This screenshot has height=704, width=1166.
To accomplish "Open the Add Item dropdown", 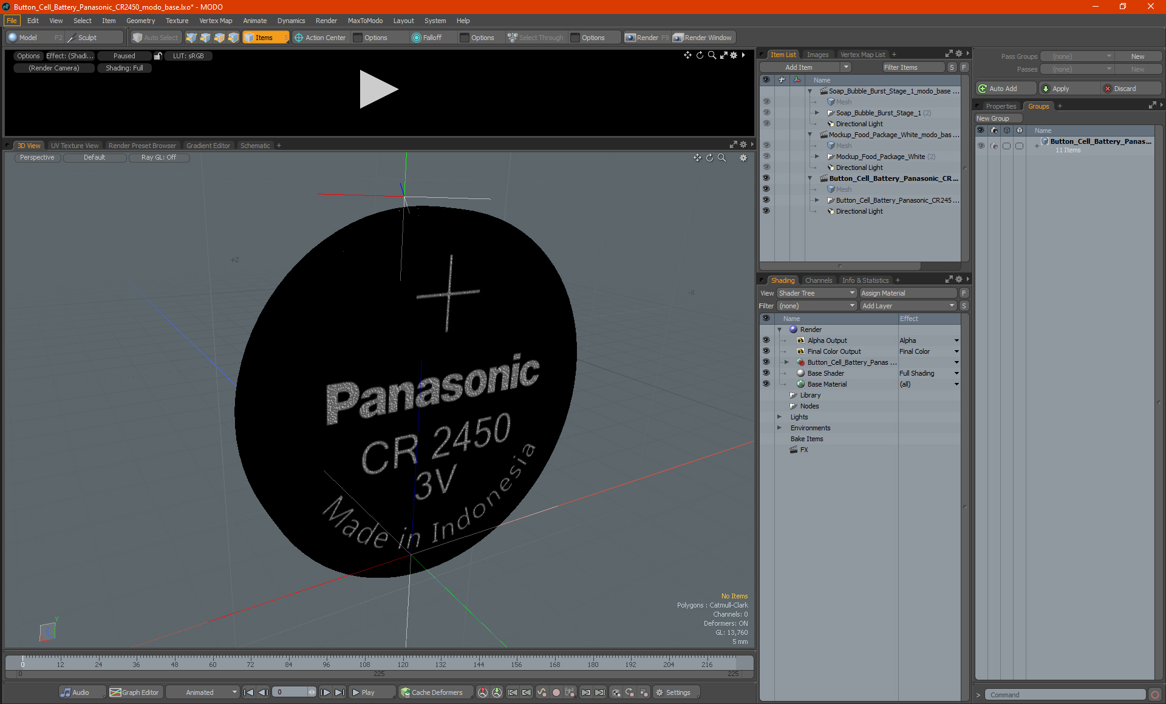I will 806,67.
